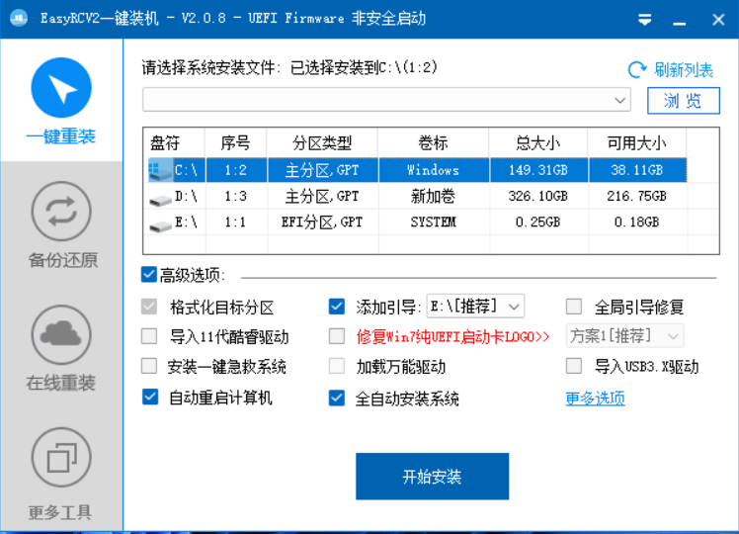
Task: Enable the 全局引导修复 checkbox
Action: tap(574, 307)
